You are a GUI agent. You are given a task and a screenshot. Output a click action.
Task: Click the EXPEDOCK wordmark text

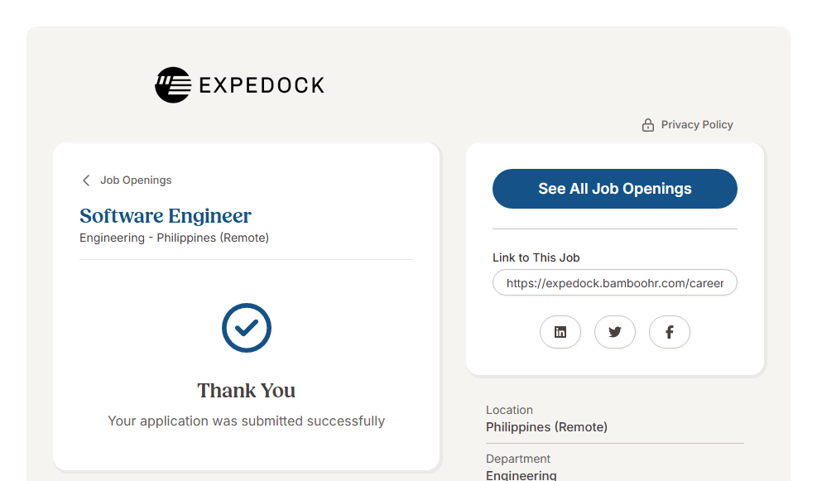pyautogui.click(x=262, y=85)
